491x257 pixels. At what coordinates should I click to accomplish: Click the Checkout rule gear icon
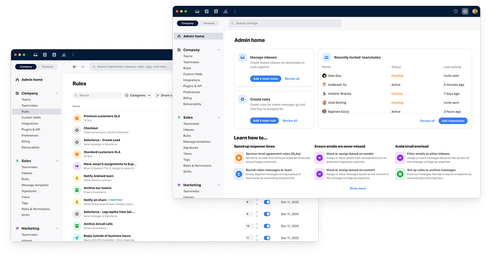tap(77, 130)
